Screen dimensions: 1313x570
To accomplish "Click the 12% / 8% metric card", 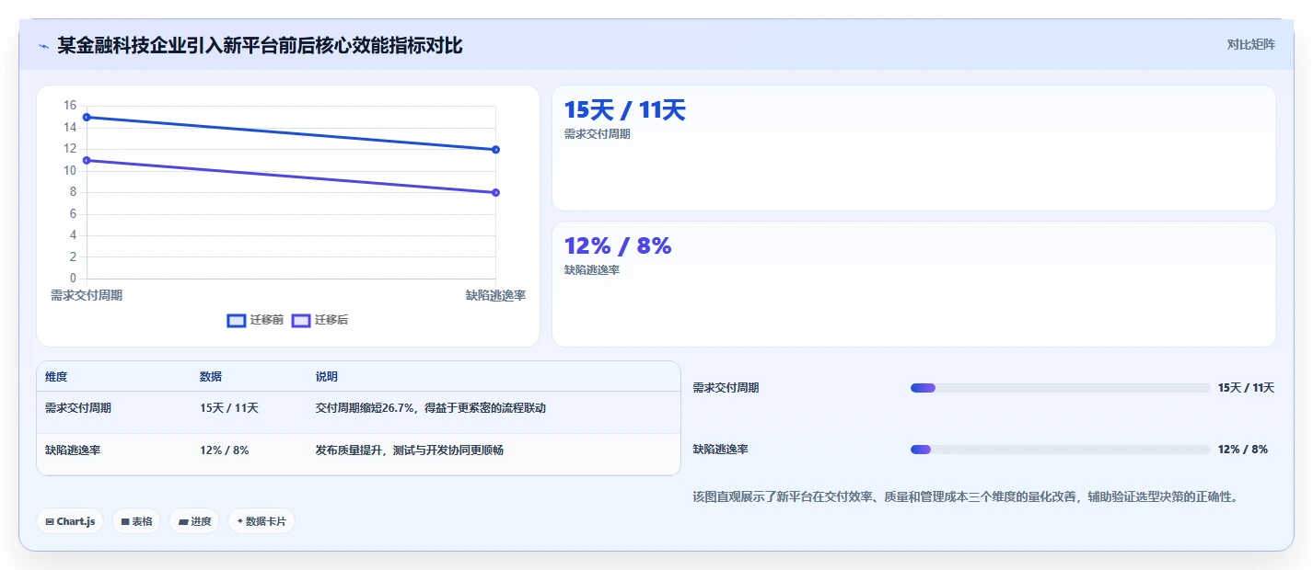I will (913, 284).
